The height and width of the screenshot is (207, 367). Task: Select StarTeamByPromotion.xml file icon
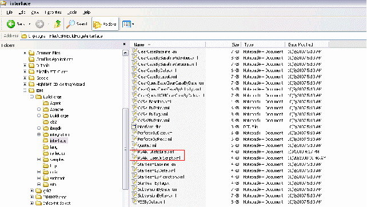click(x=134, y=177)
